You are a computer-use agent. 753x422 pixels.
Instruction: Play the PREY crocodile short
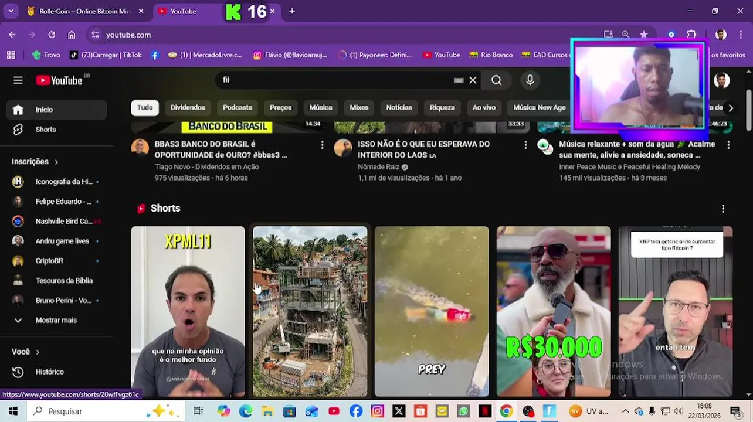(x=432, y=311)
